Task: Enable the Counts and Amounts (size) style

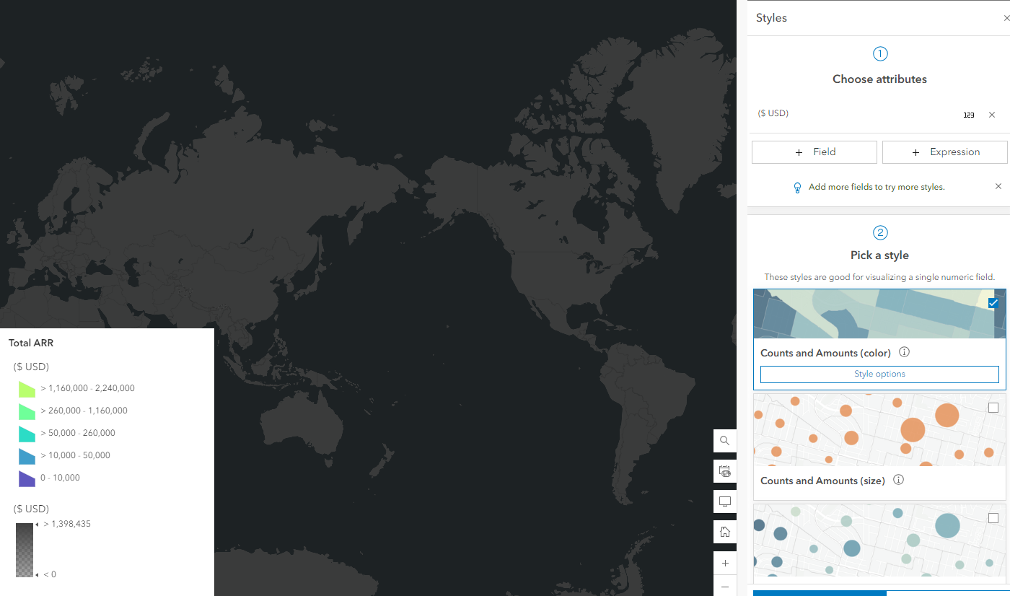Action: point(993,408)
